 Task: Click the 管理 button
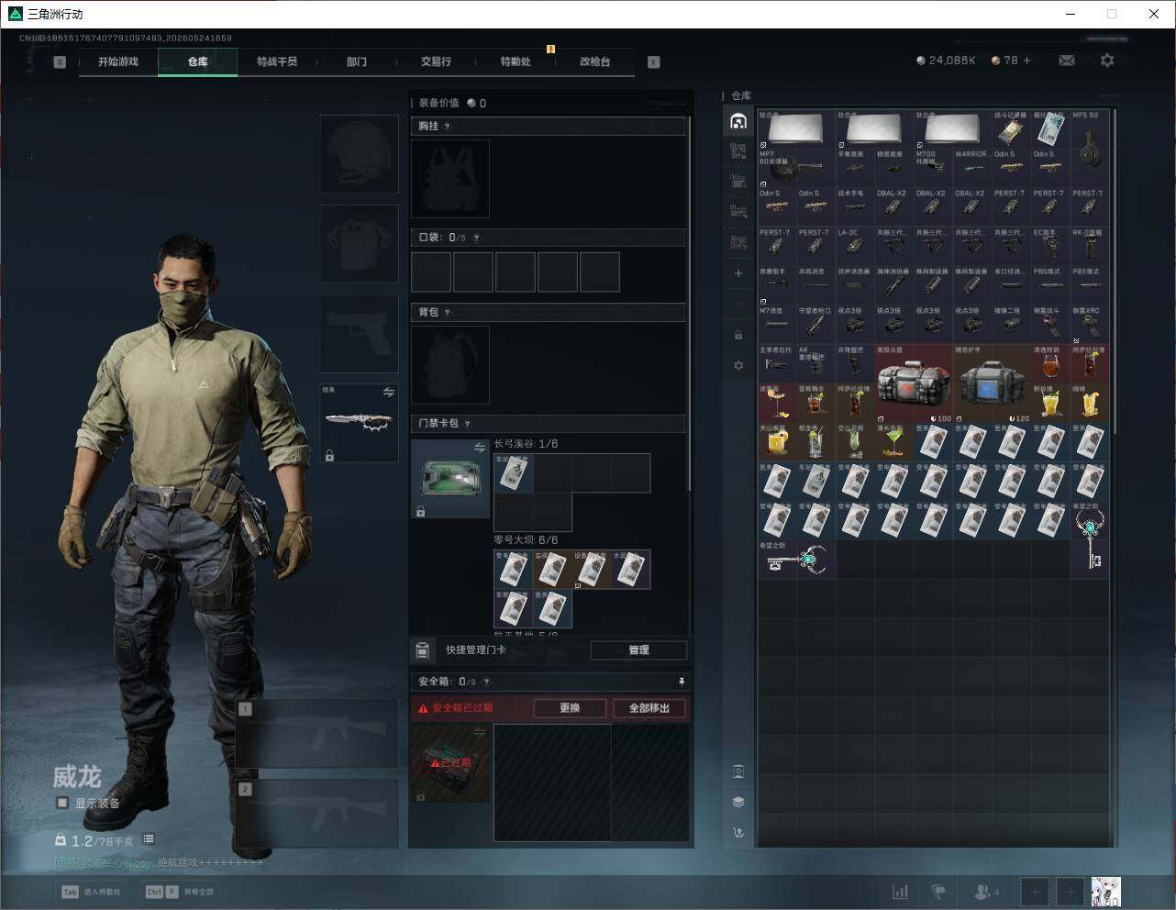[x=638, y=650]
